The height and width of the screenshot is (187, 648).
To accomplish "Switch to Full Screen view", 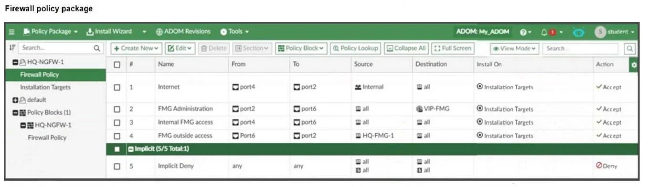I will pyautogui.click(x=453, y=48).
